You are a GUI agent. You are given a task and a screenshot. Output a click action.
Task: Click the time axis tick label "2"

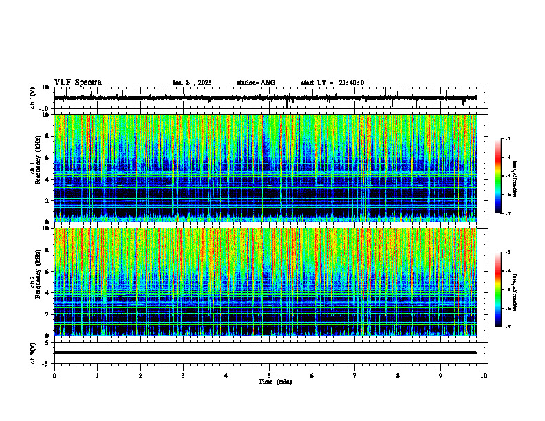click(x=140, y=376)
